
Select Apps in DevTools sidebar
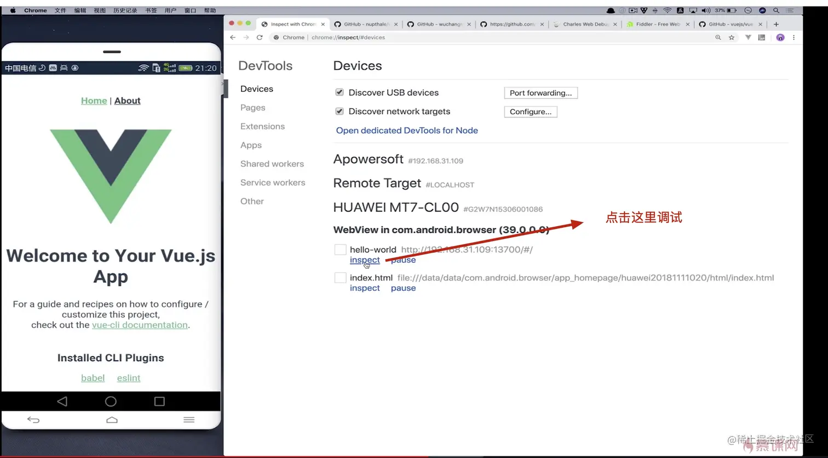pos(251,145)
